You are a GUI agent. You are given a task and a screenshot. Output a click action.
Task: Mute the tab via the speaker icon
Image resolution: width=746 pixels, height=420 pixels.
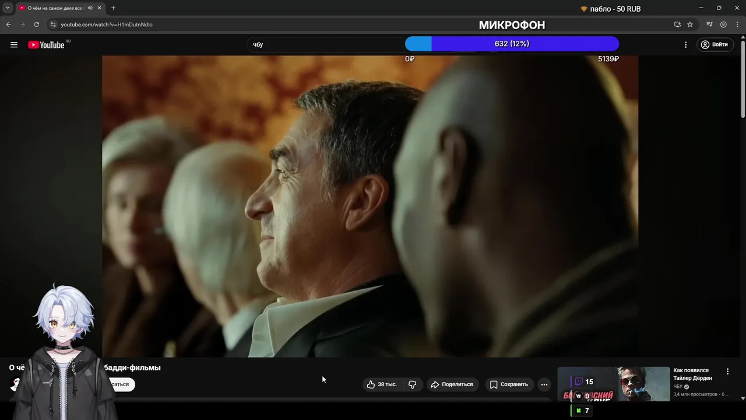[90, 8]
